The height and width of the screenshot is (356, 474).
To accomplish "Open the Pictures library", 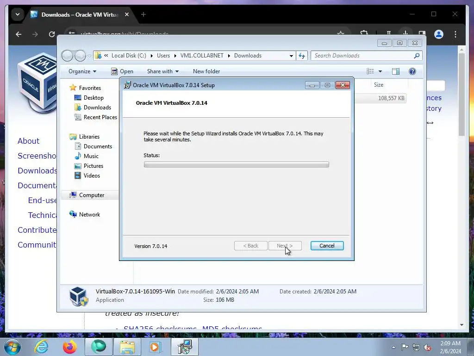I will [94, 165].
